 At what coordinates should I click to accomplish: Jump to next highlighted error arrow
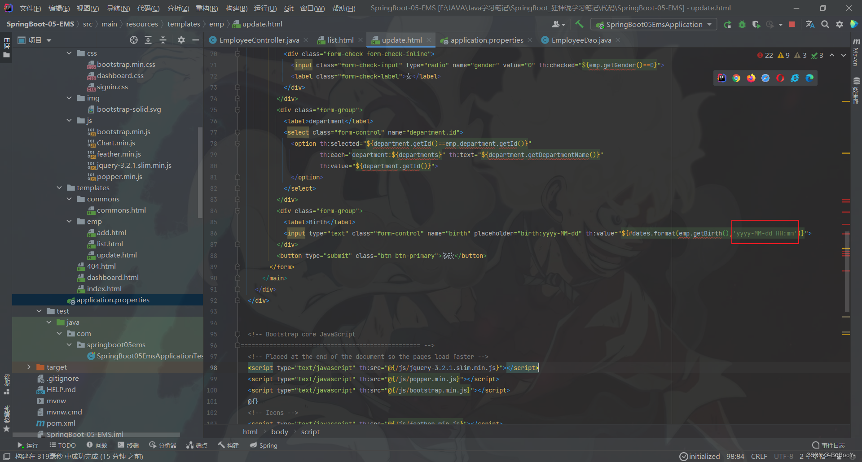pyautogui.click(x=843, y=55)
